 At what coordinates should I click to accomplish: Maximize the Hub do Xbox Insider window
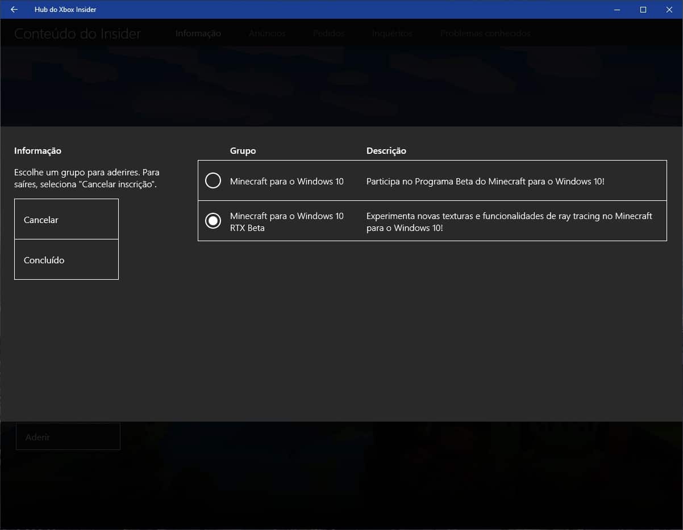click(x=643, y=9)
